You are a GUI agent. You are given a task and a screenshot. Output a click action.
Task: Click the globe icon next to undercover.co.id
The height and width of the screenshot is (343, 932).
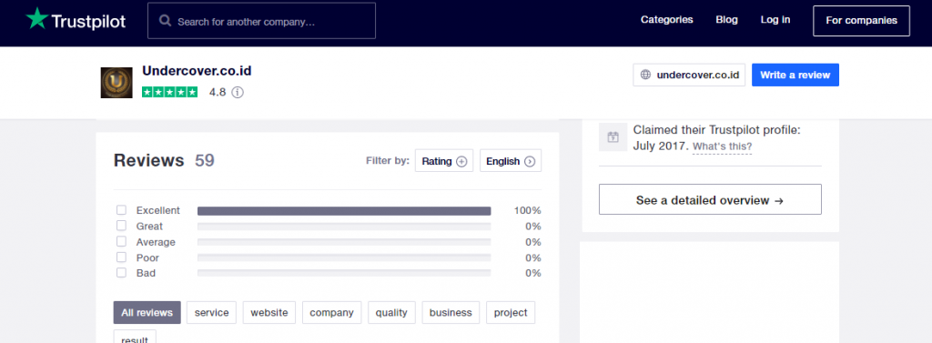[x=645, y=75]
